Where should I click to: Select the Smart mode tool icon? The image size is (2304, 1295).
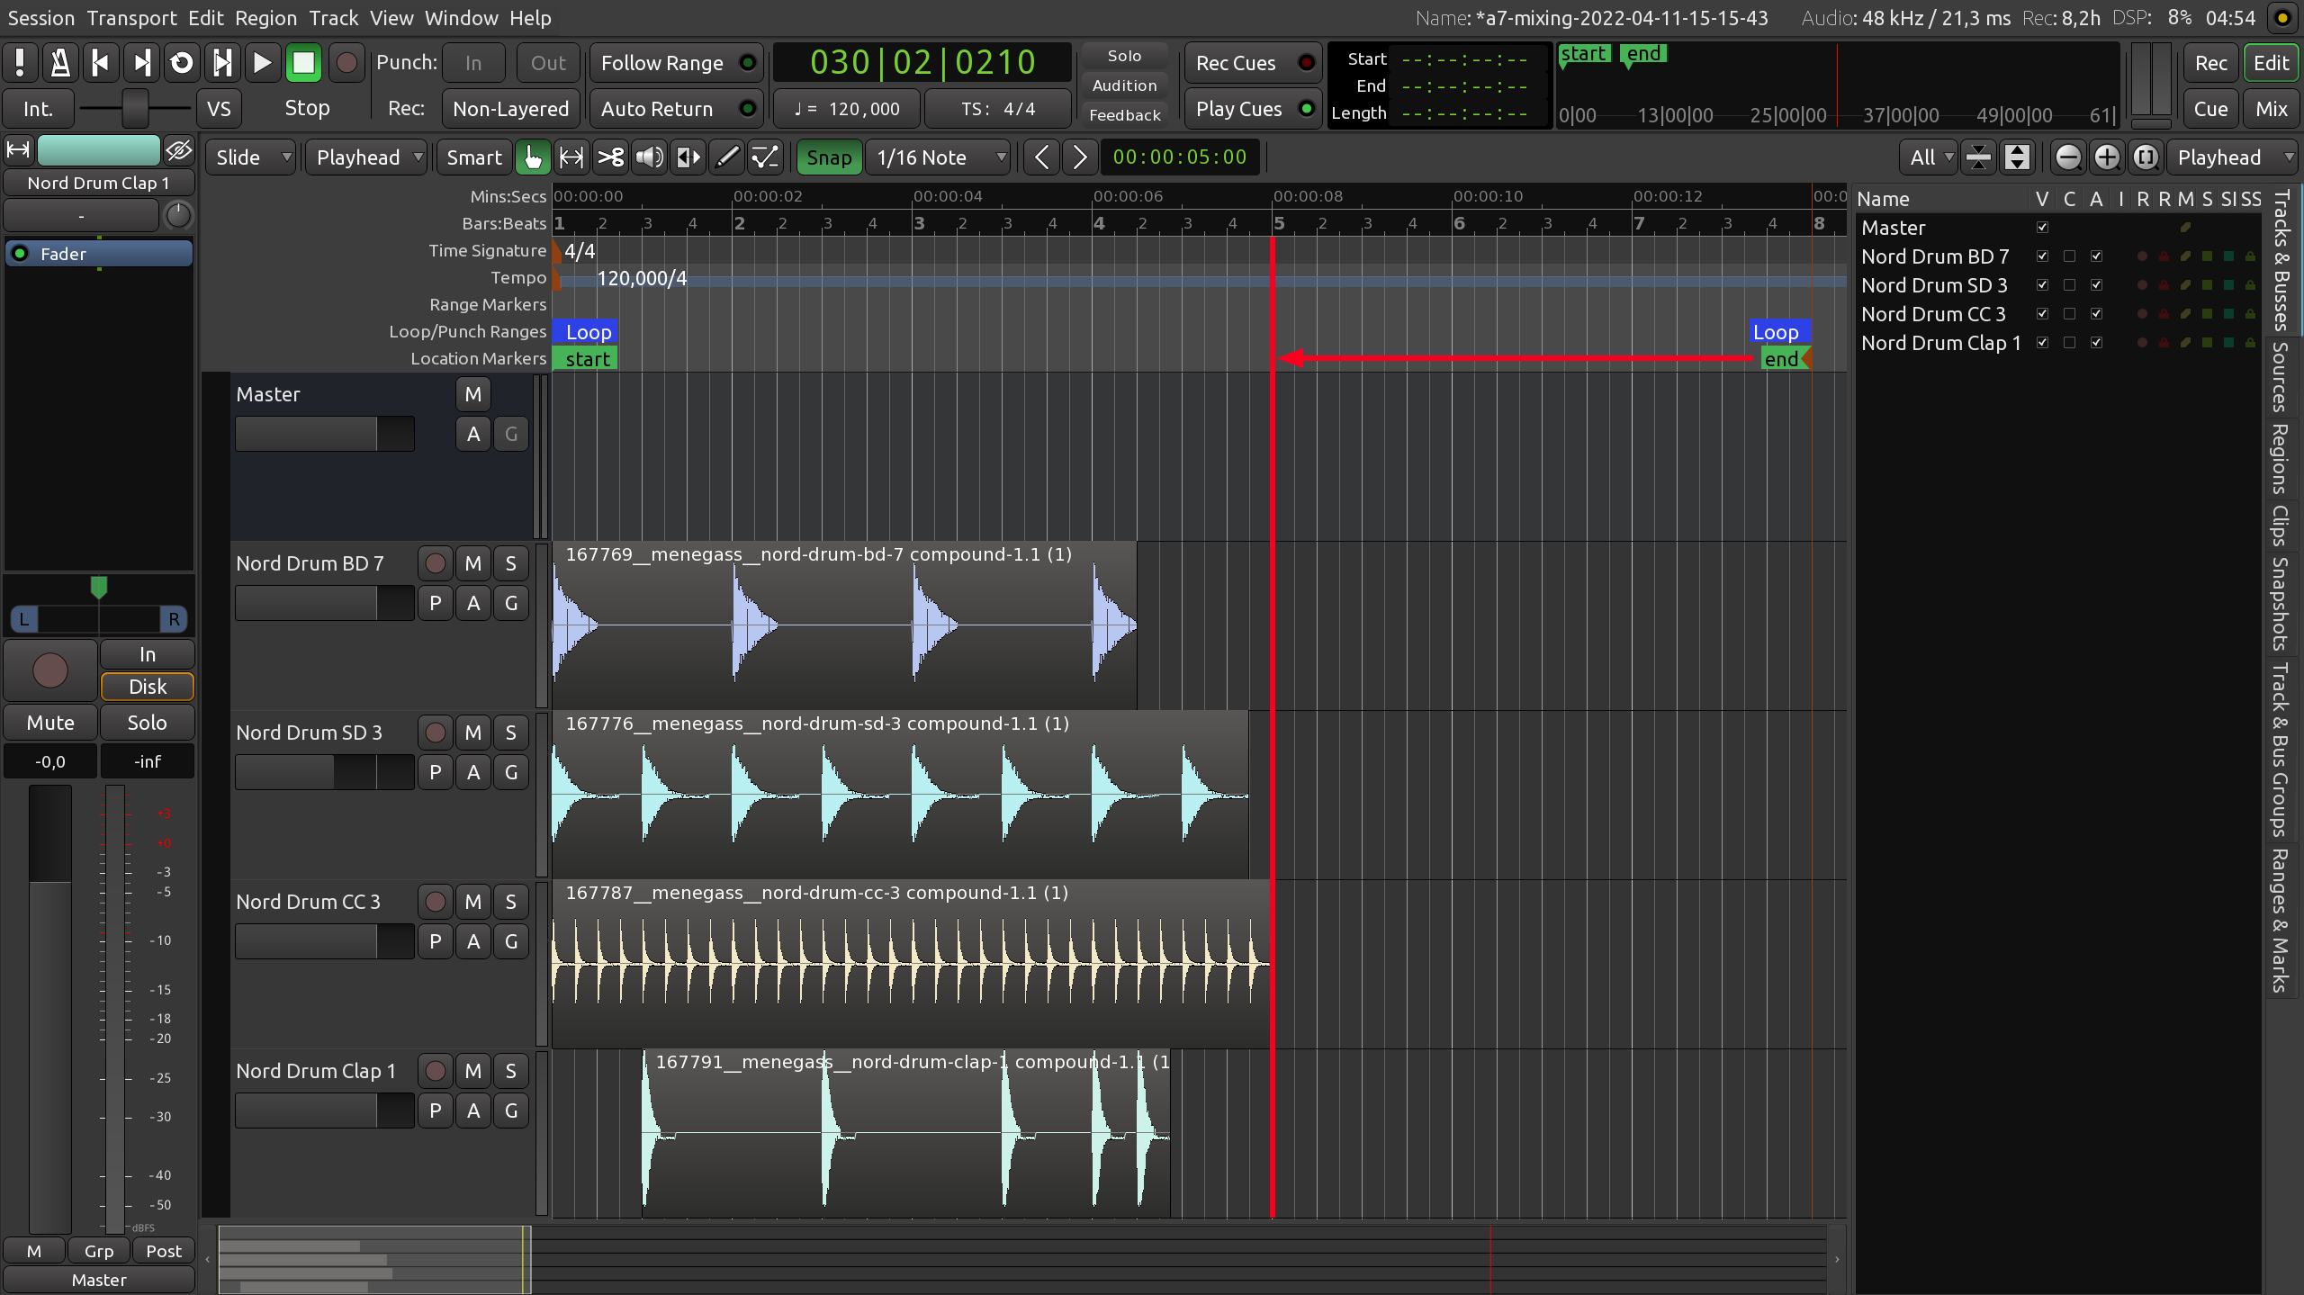(x=473, y=157)
